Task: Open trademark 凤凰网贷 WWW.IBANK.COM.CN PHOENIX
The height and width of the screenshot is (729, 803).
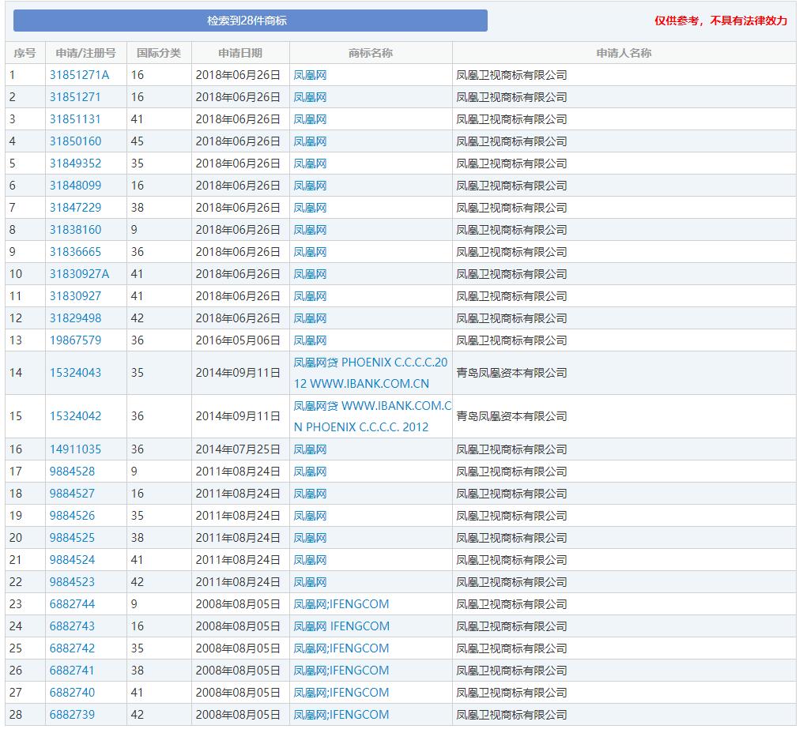Action: click(x=372, y=417)
